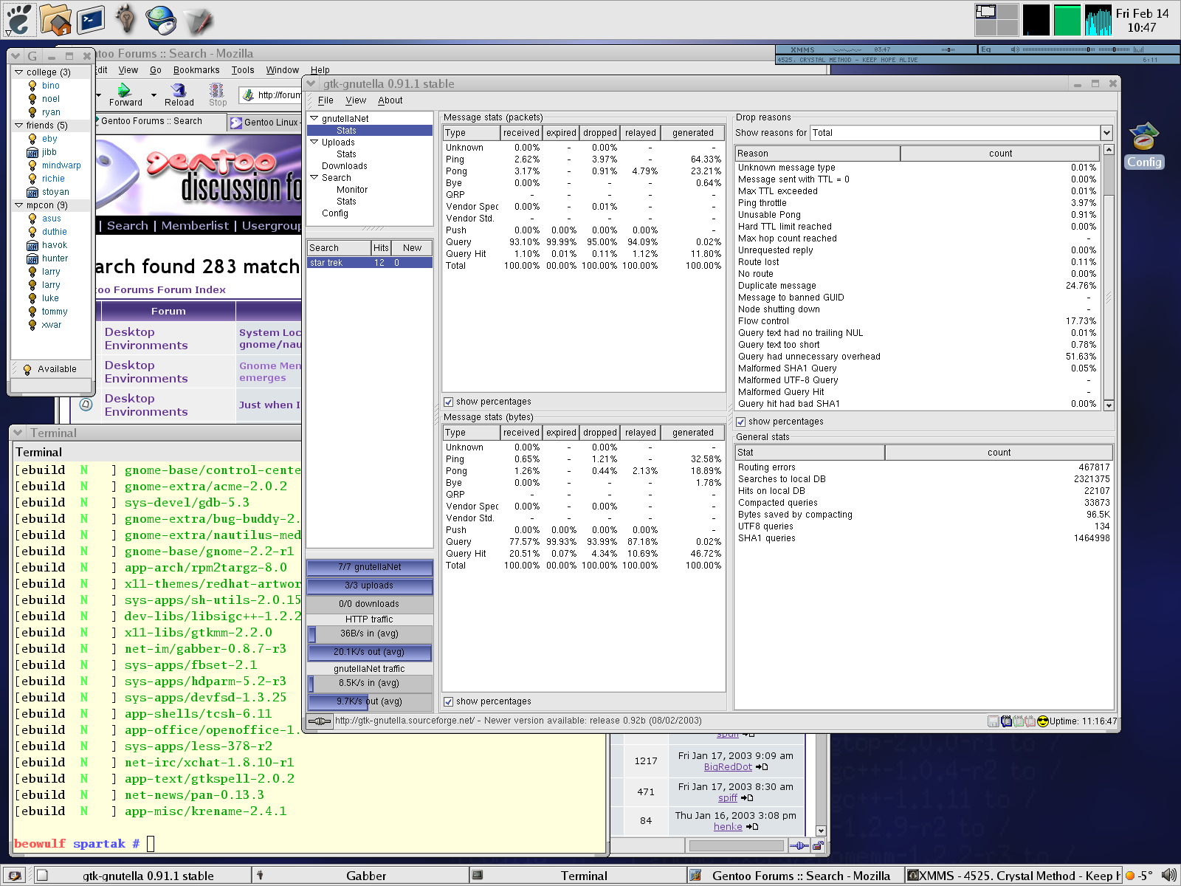Click the view-latest-post icon next to BigRedDot
Image resolution: width=1181 pixels, height=886 pixels.
click(x=762, y=767)
